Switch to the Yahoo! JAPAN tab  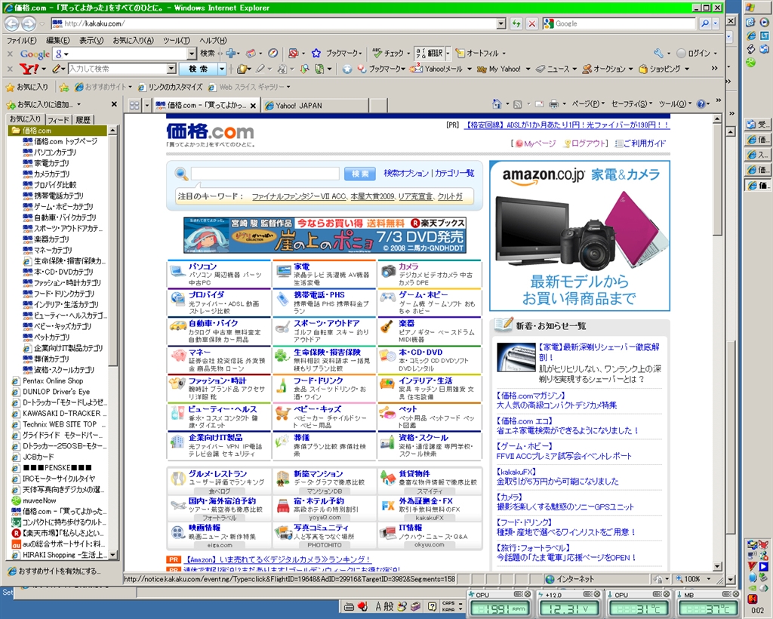click(316, 106)
